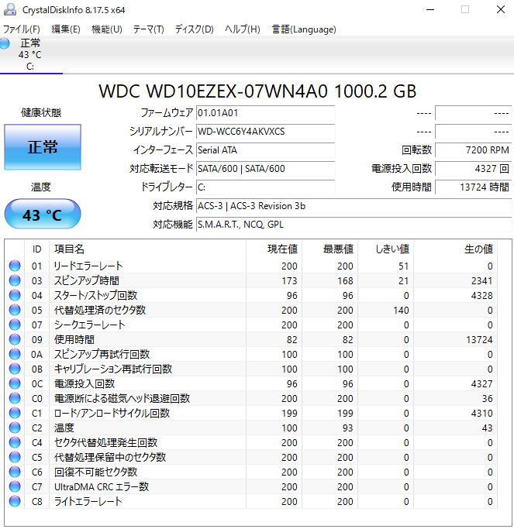Click raw value 36 in row C0
This screenshot has width=514, height=529.
point(487,398)
